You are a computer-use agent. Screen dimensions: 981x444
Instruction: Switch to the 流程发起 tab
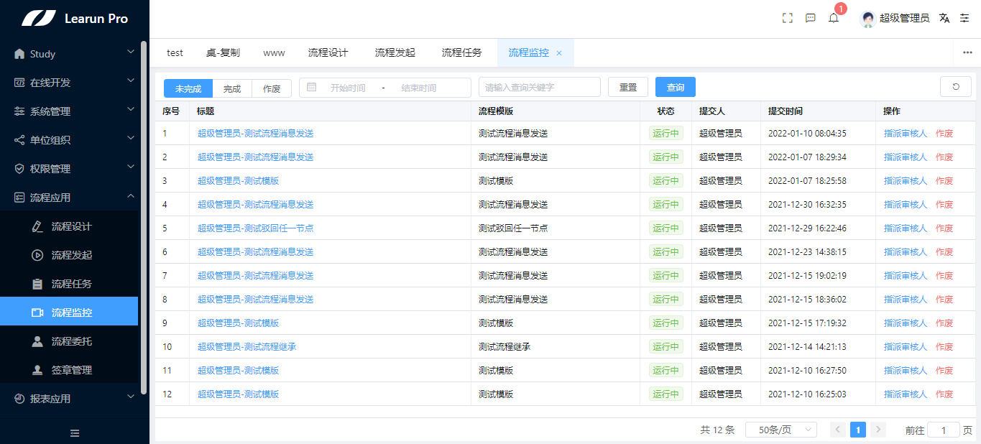click(395, 53)
